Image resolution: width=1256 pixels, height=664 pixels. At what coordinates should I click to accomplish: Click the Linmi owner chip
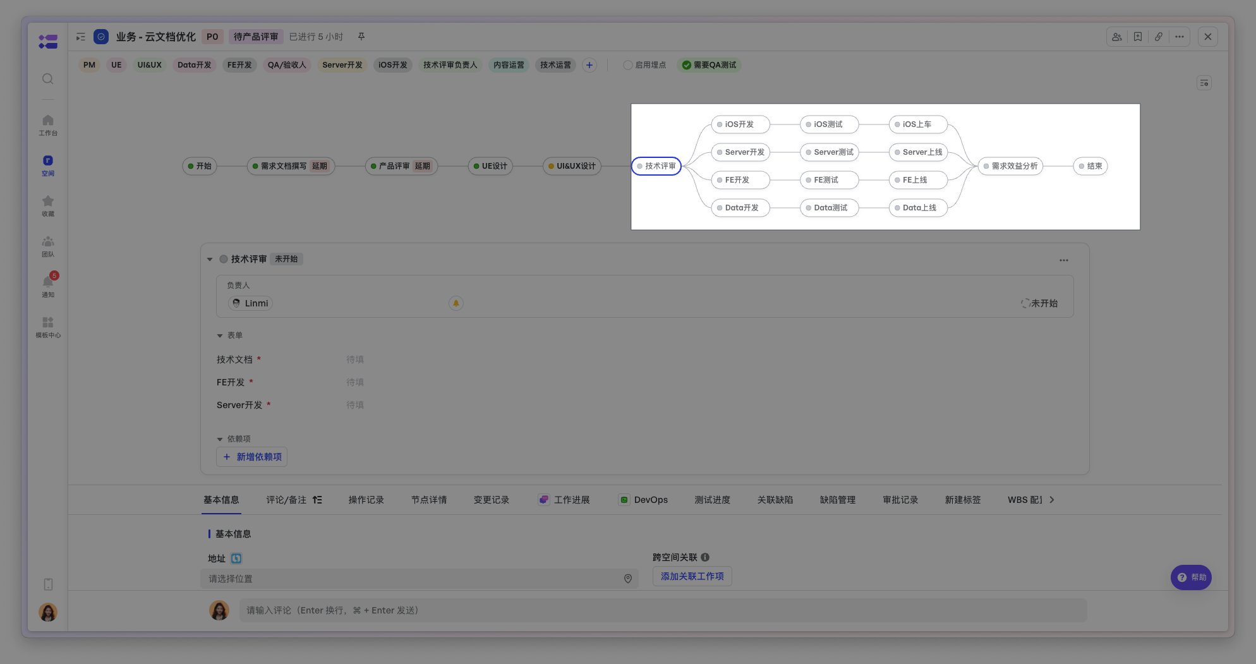coord(251,303)
